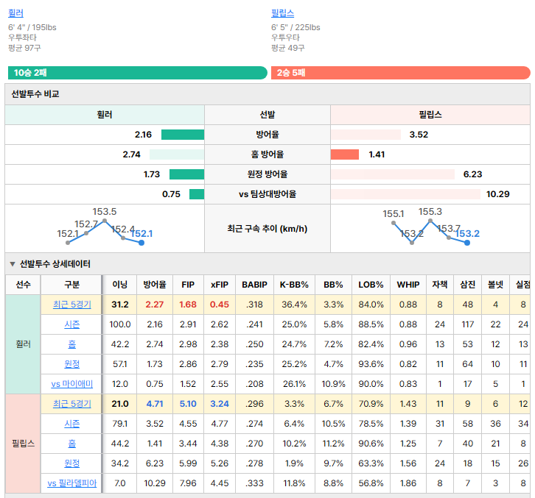535x498 pixels.
Task: Open 필립스's 시즌 stats link
Action: (72, 424)
